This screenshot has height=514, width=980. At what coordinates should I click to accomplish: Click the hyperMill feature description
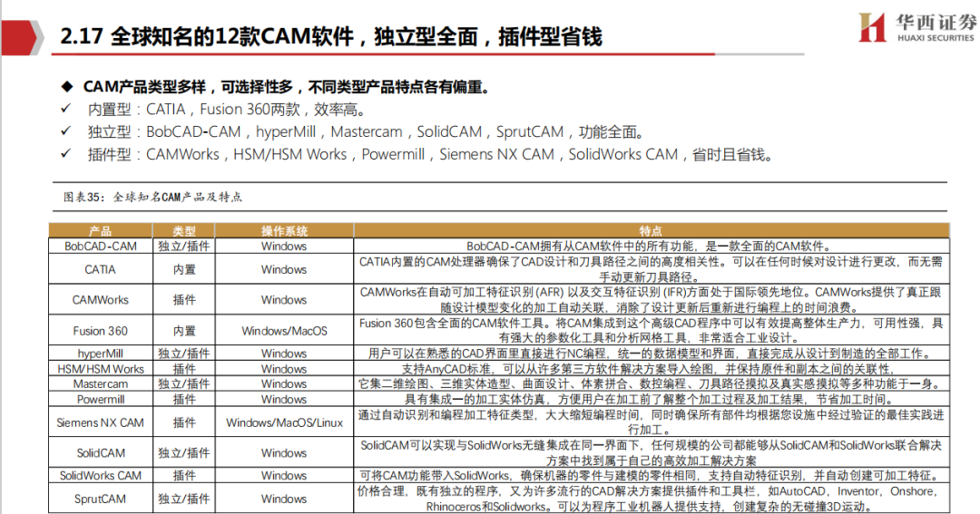click(x=652, y=354)
